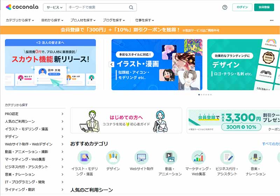Select the first carousel pagination dot
This screenshot has width=280, height=196.
[x=199, y=94]
